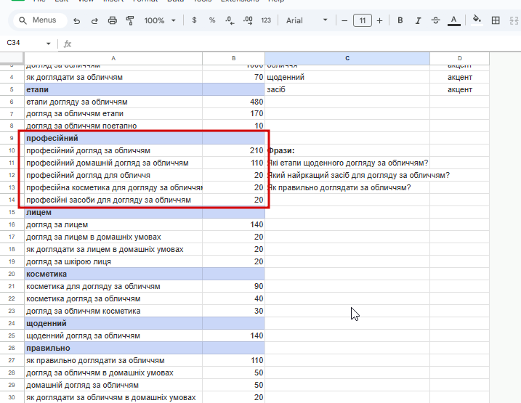The width and height of the screenshot is (521, 403).
Task: Increase decimal places
Action: [x=248, y=20]
